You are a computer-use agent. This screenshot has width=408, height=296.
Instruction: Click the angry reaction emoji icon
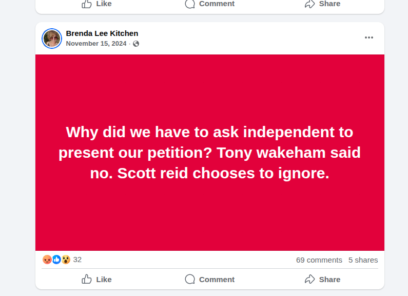coord(47,260)
